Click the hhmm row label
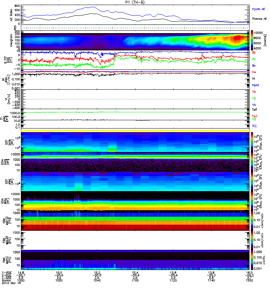The height and width of the screenshot is (288, 270). [x=6, y=280]
